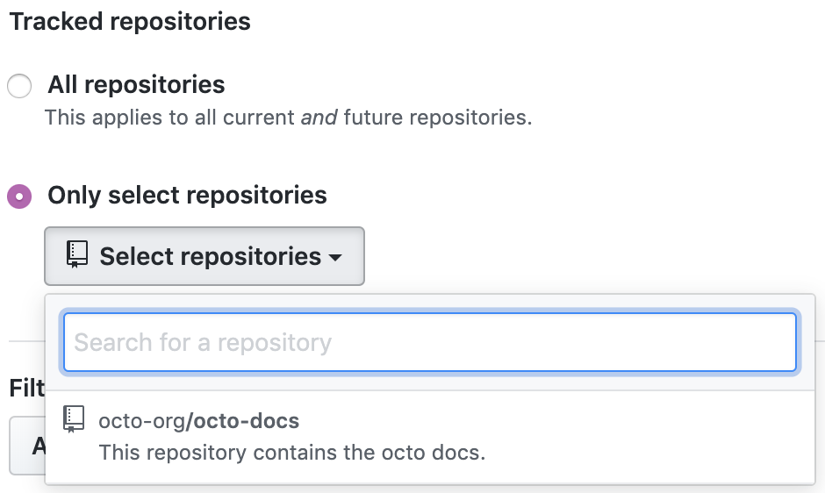Viewport: 825px width, 493px height.
Task: Open the "Select repositories" dropdown button
Action: click(204, 256)
